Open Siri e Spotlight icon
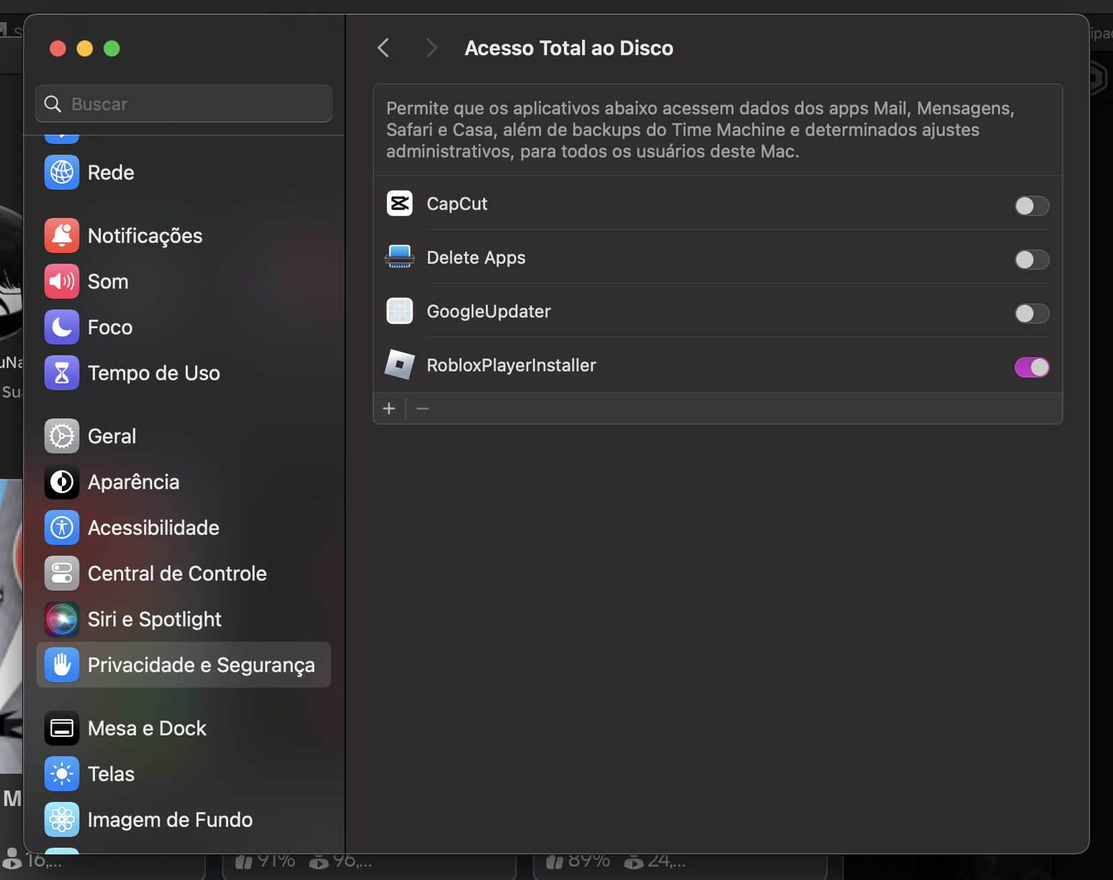Viewport: 1113px width, 880px height. tap(62, 619)
